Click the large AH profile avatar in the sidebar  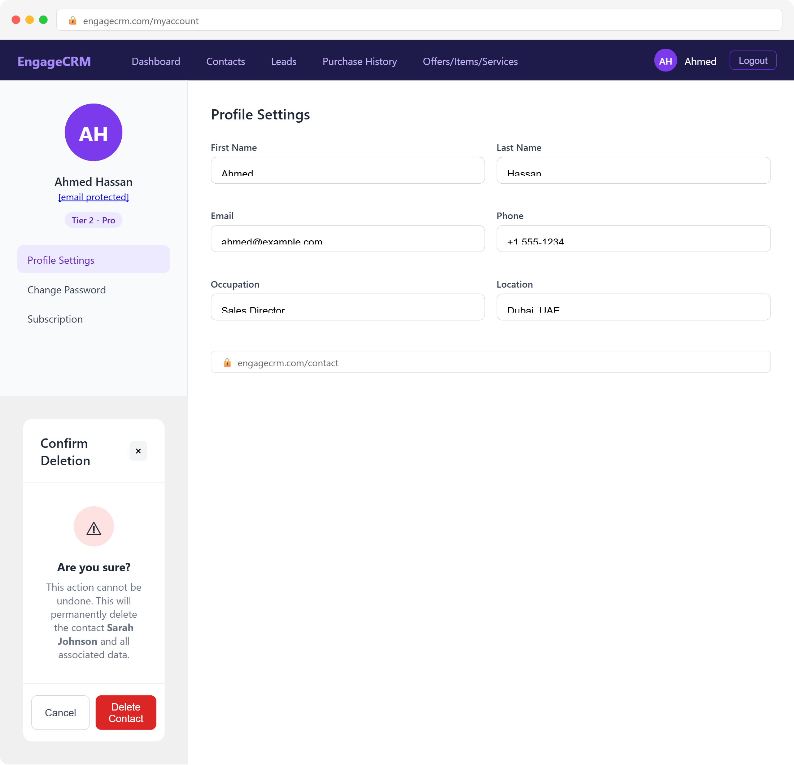click(93, 132)
